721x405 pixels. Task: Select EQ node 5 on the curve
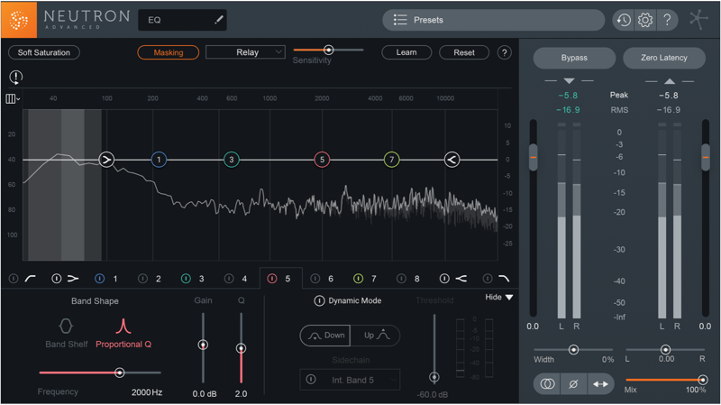pyautogui.click(x=322, y=160)
